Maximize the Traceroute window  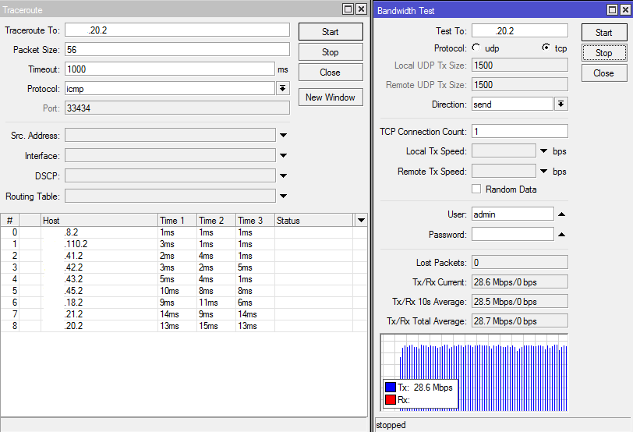(x=348, y=9)
